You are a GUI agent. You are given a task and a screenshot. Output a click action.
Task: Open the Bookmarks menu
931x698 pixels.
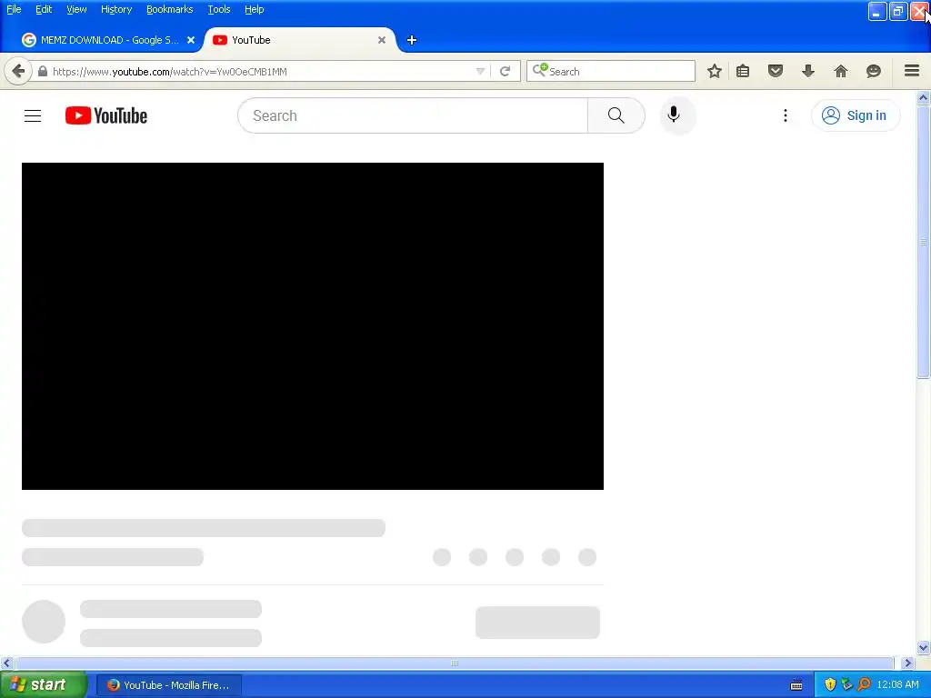170,9
